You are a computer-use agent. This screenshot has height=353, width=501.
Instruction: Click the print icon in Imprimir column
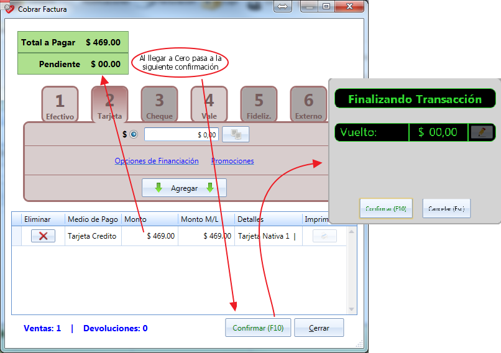(x=324, y=236)
